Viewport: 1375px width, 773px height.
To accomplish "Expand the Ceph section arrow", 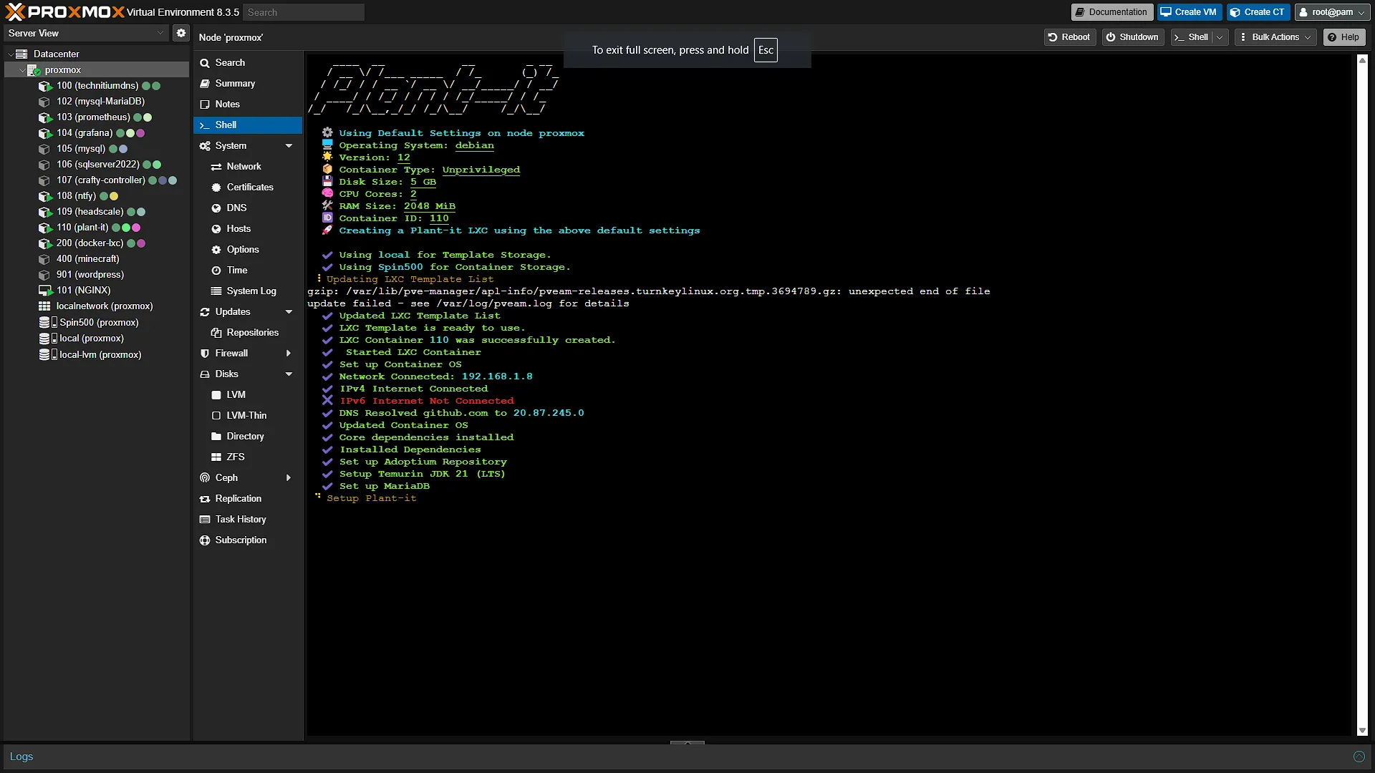I will click(x=289, y=478).
